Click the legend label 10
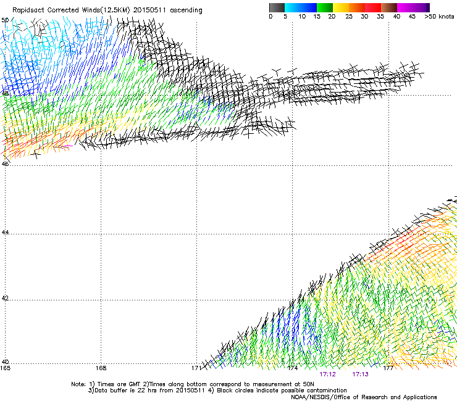457x401 pixels. coord(302,17)
